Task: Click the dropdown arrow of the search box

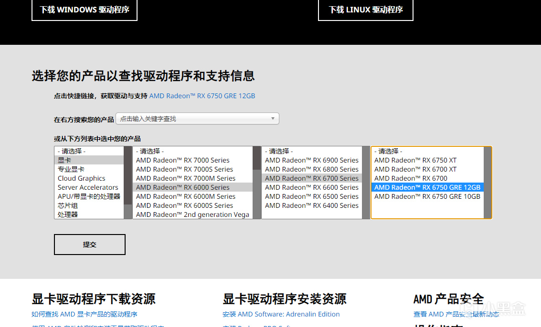Action: 273,119
